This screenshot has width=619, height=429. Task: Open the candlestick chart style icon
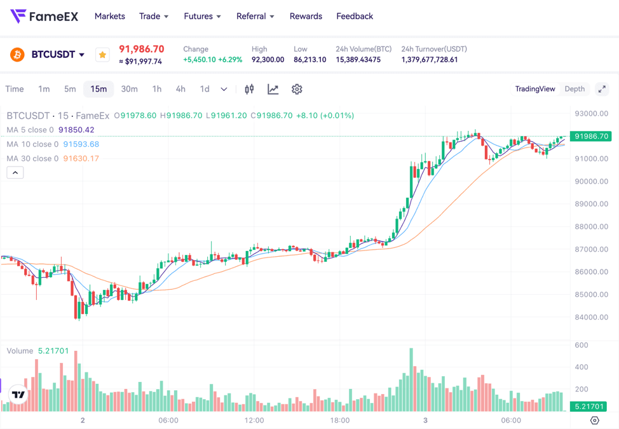(248, 89)
